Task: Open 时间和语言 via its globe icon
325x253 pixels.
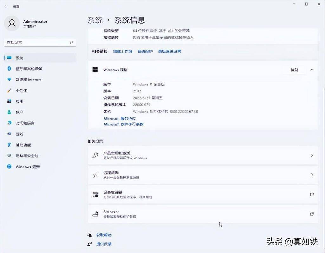Action: 9,123
